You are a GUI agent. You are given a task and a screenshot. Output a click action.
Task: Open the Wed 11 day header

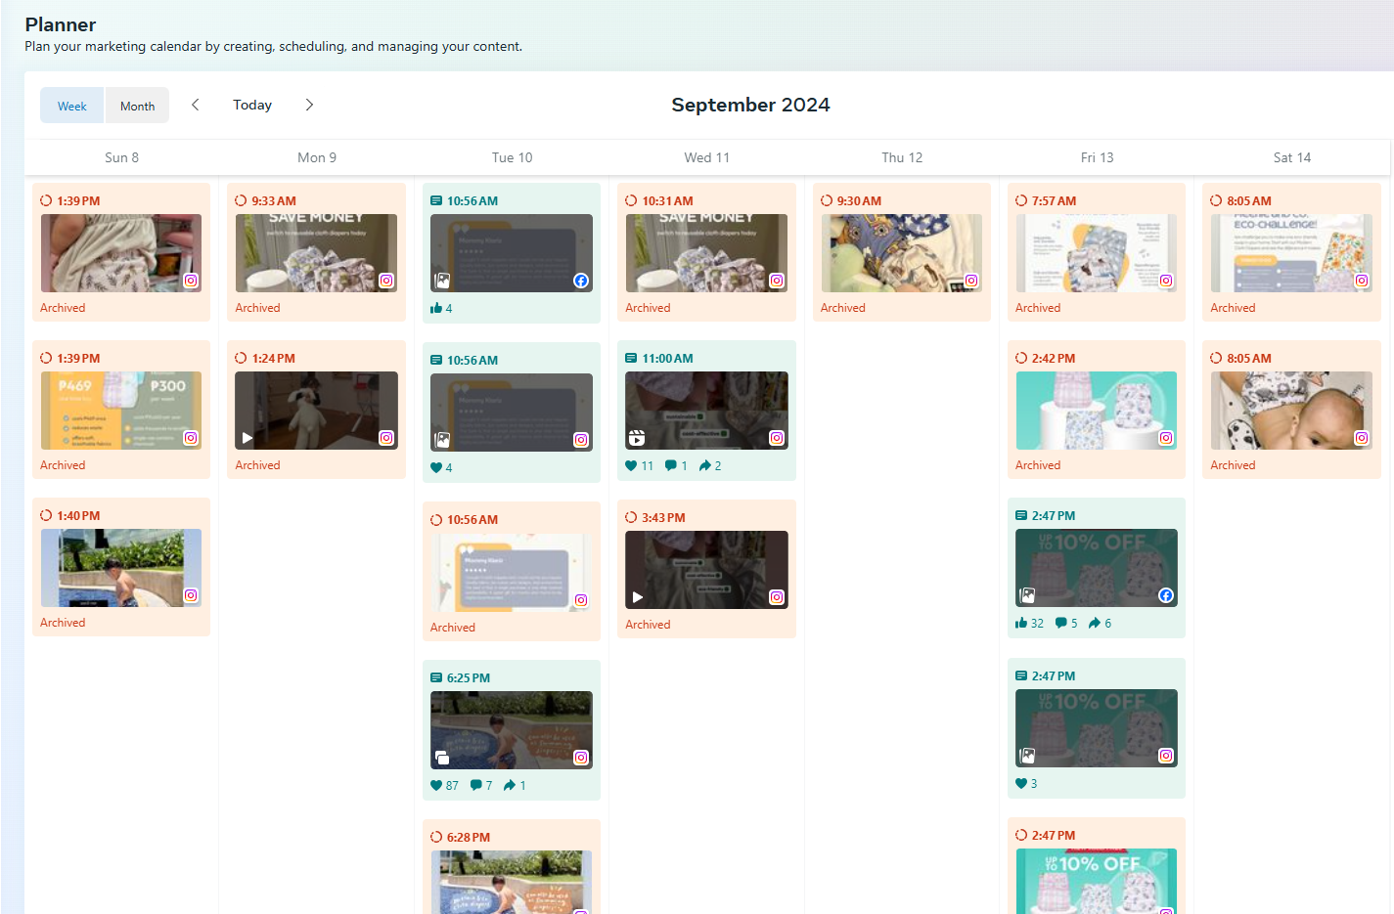706,157
